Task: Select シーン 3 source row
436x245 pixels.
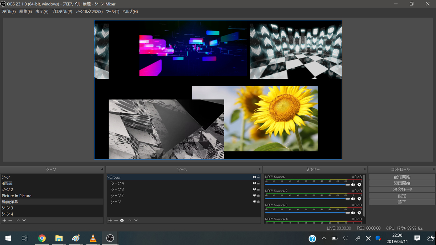Action: (183, 189)
